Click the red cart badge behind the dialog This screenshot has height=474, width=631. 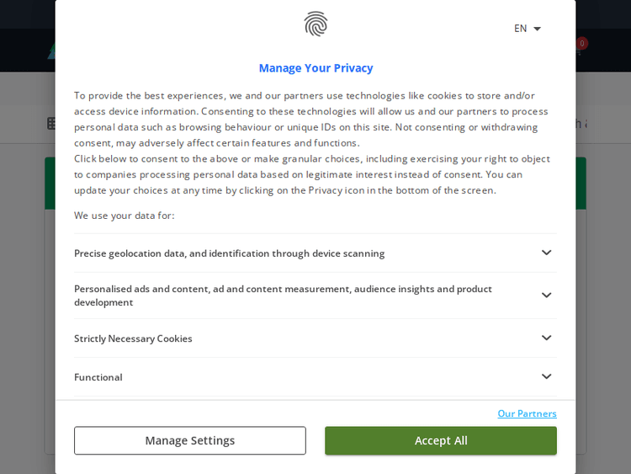(x=582, y=43)
